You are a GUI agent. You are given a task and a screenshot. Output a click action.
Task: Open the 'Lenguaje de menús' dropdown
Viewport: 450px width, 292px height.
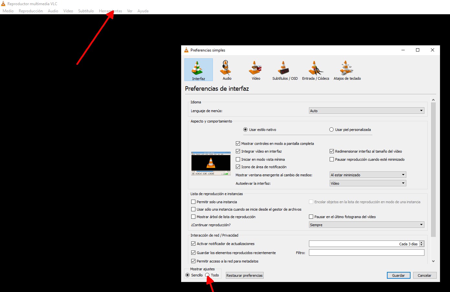pos(366,111)
